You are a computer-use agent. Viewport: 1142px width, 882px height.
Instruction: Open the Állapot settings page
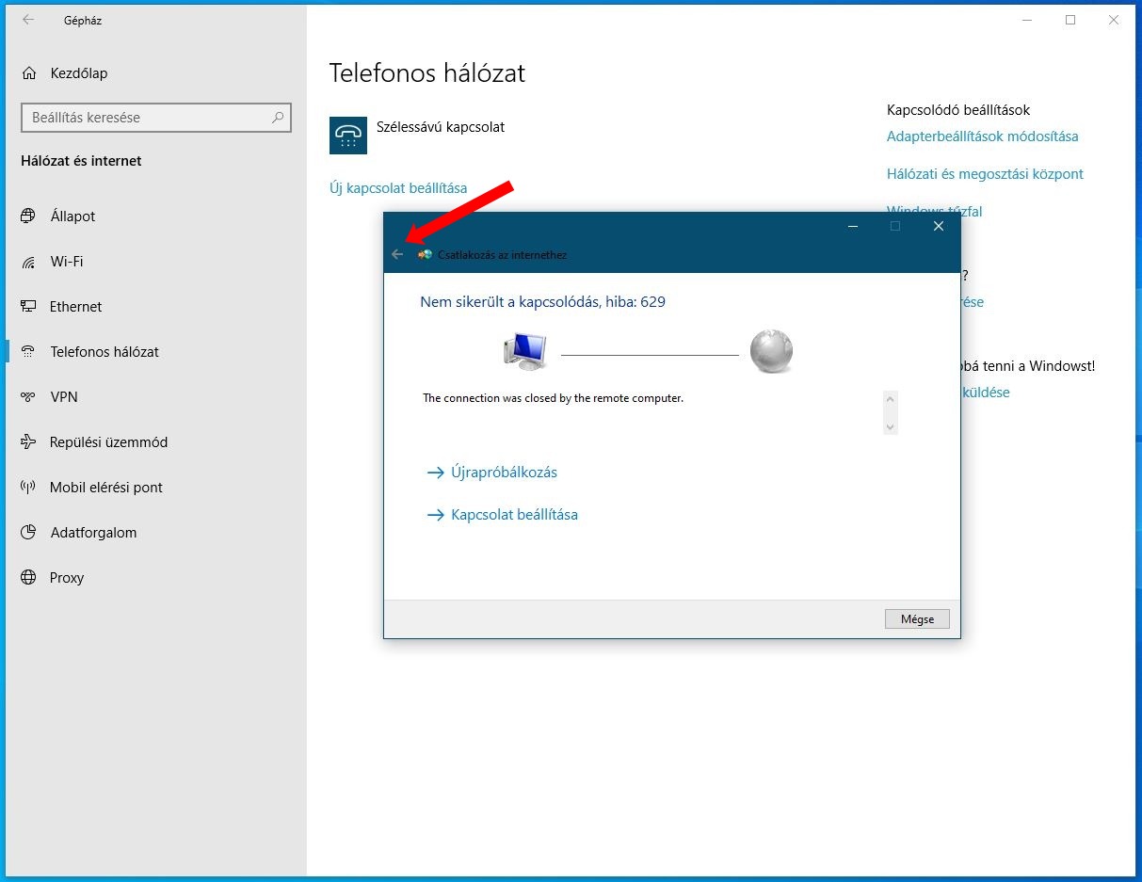click(72, 216)
